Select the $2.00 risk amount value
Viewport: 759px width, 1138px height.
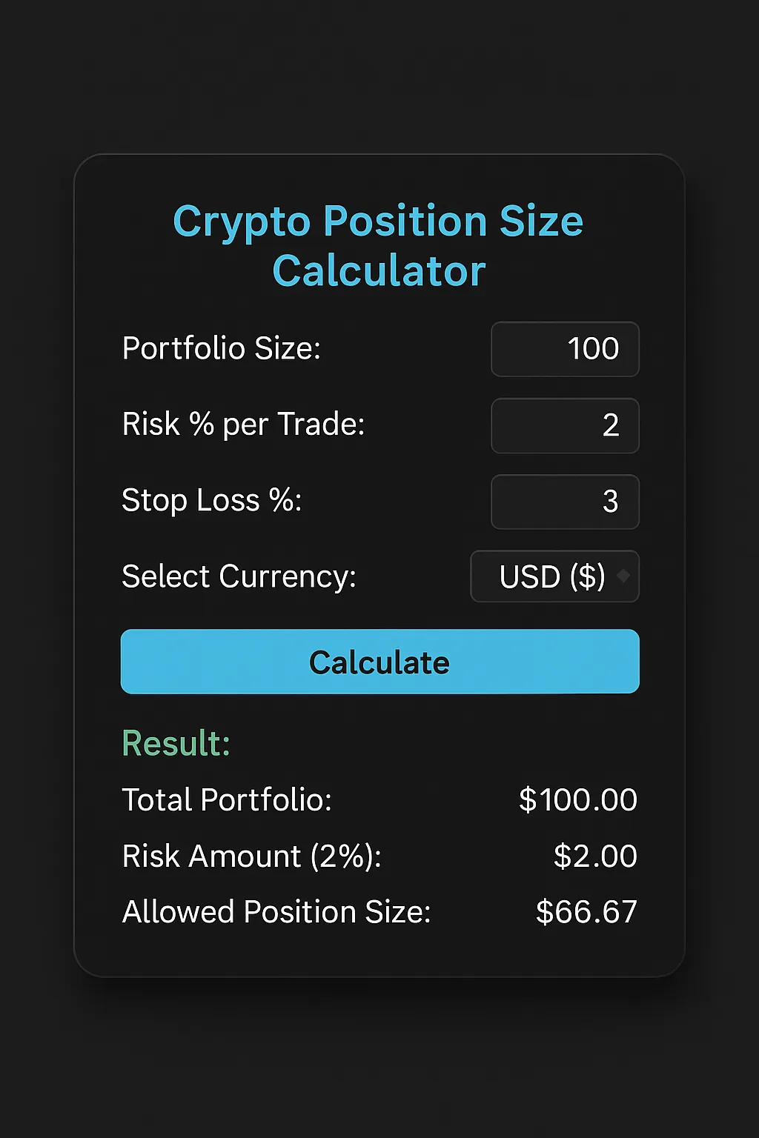click(595, 856)
